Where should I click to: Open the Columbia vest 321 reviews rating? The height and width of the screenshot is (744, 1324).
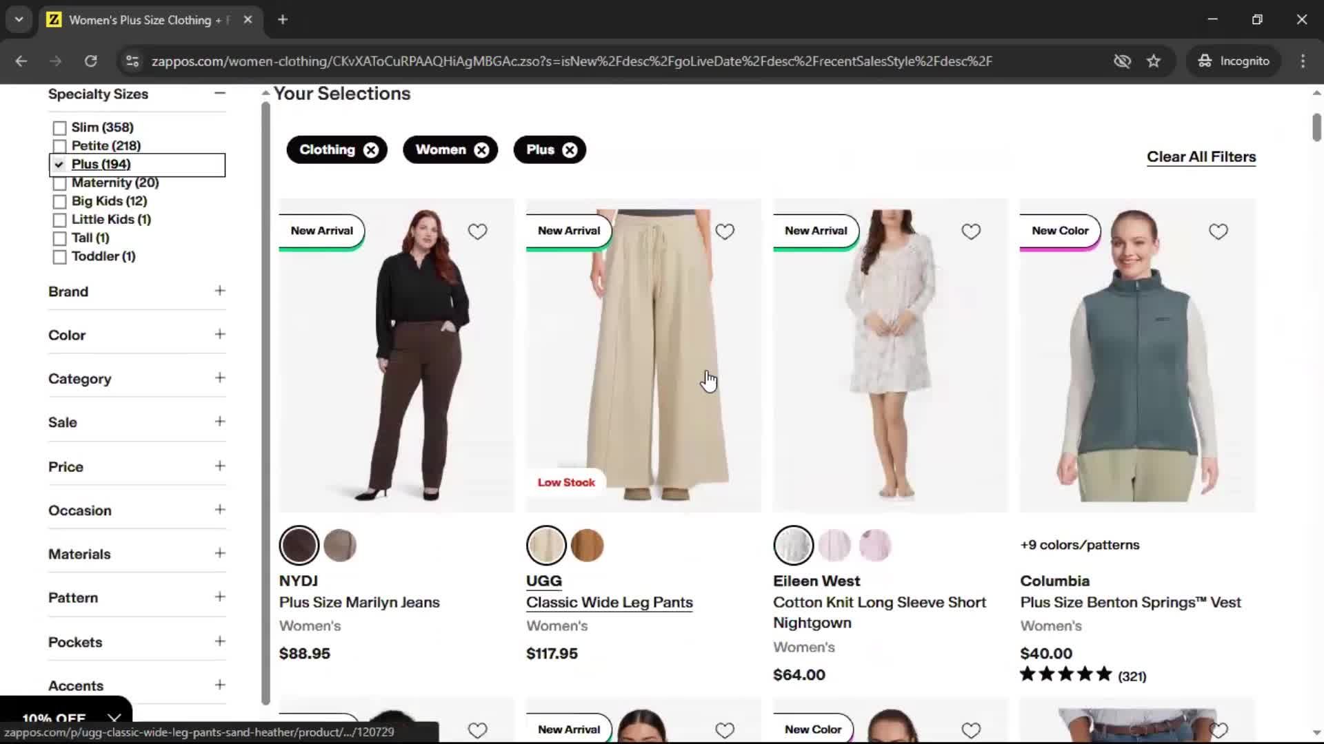coord(1083,675)
